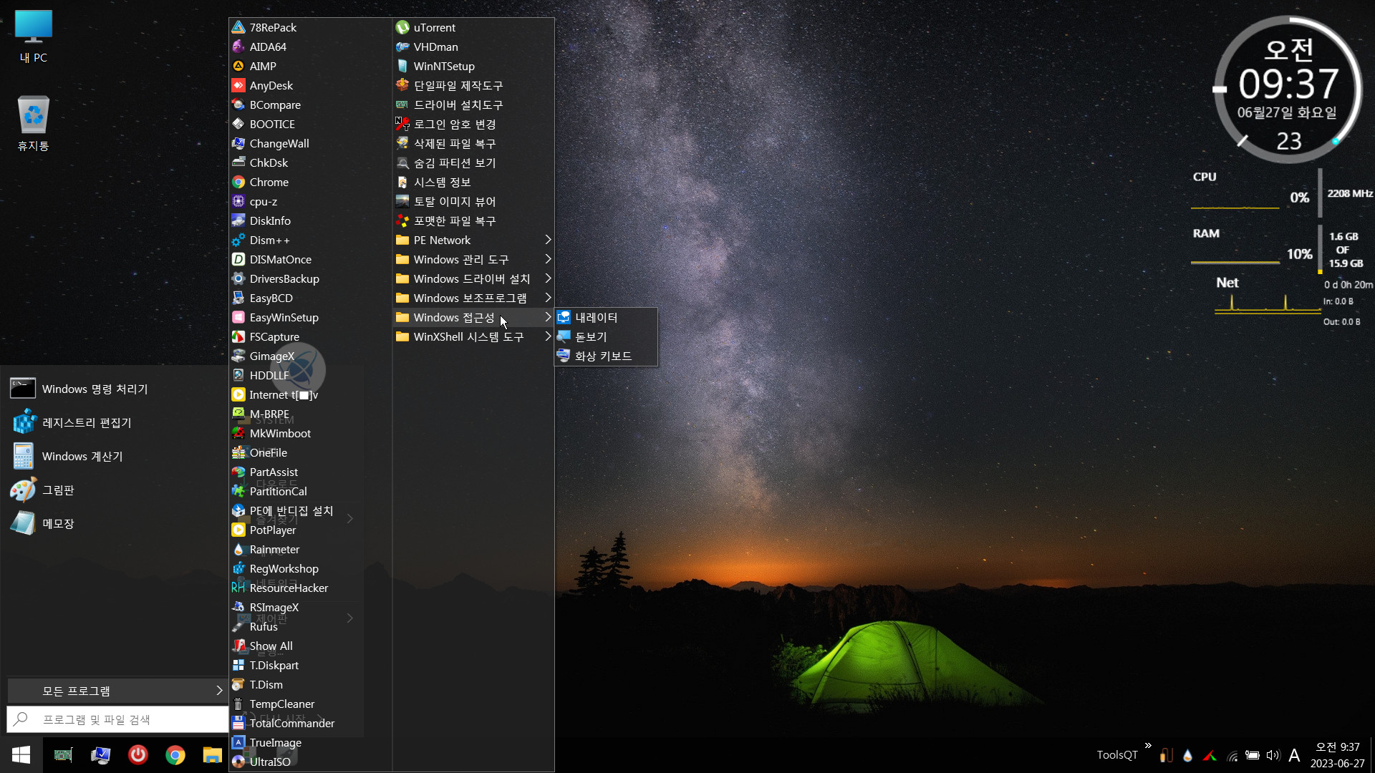1375x773 pixels.
Task: Open UltraISO at the bottom of the list
Action: [310, 762]
